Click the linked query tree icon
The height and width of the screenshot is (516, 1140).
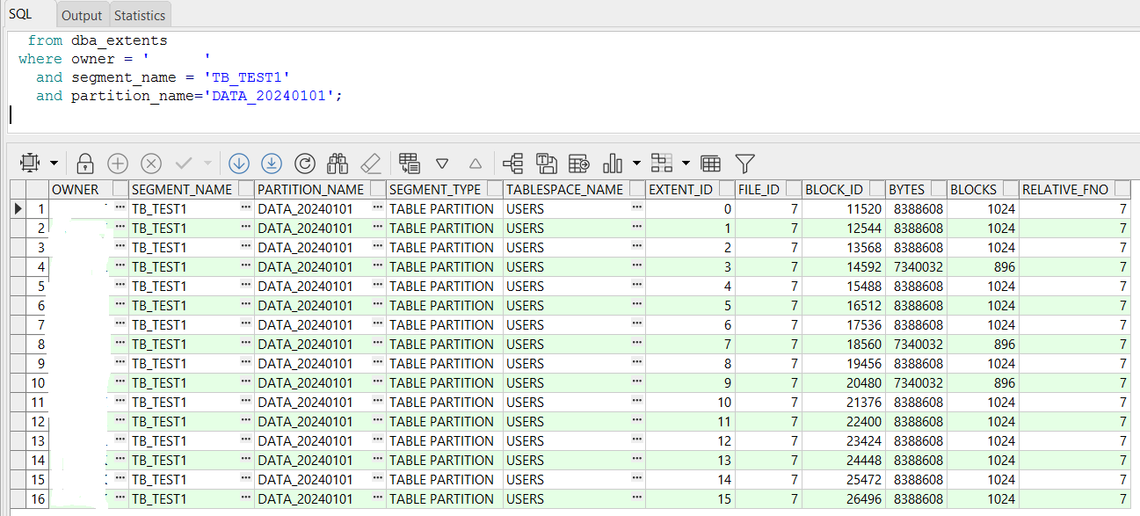click(x=513, y=163)
